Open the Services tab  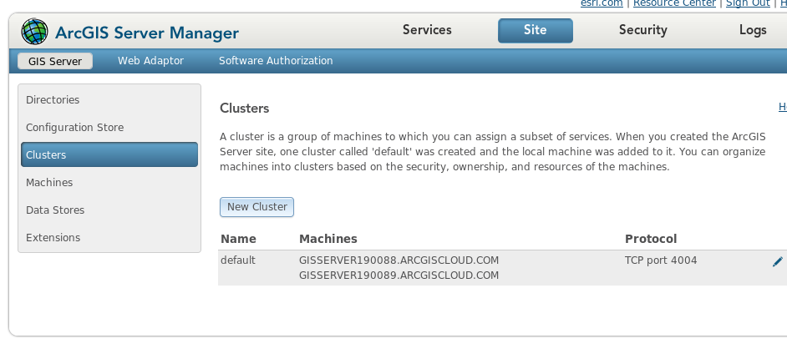pos(427,30)
